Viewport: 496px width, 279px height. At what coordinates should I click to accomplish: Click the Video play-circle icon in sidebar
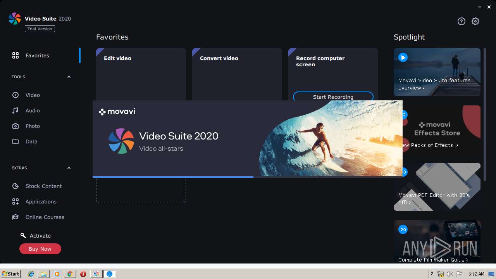pos(15,95)
